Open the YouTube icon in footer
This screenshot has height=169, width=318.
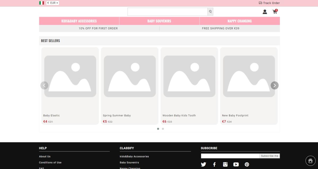point(236,164)
